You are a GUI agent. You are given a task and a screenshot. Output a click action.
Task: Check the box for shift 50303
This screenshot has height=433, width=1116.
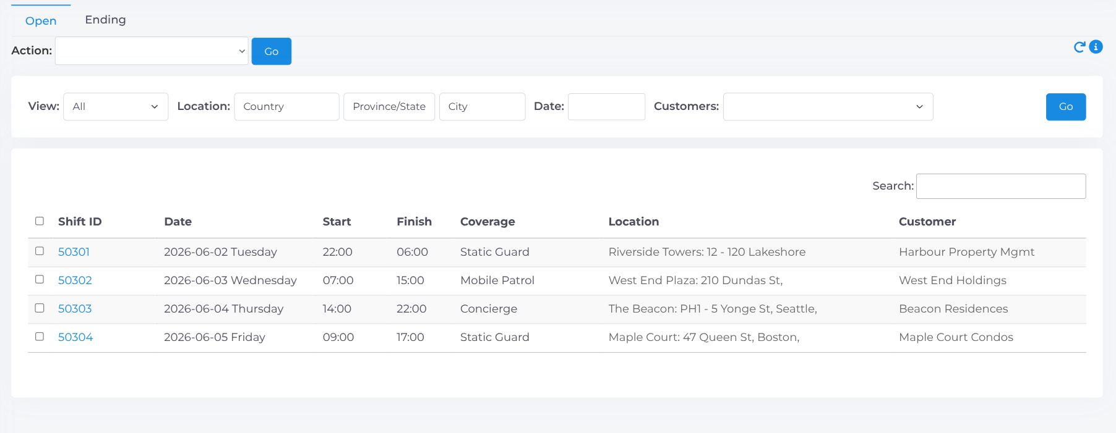point(40,308)
